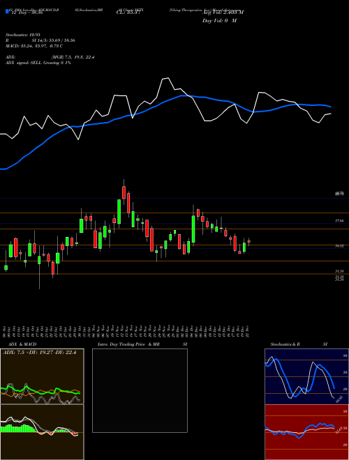Click the 'SI 14/3: 35.69 / 58.56' value
This screenshot has height=460, width=349.
(x=54, y=40)
